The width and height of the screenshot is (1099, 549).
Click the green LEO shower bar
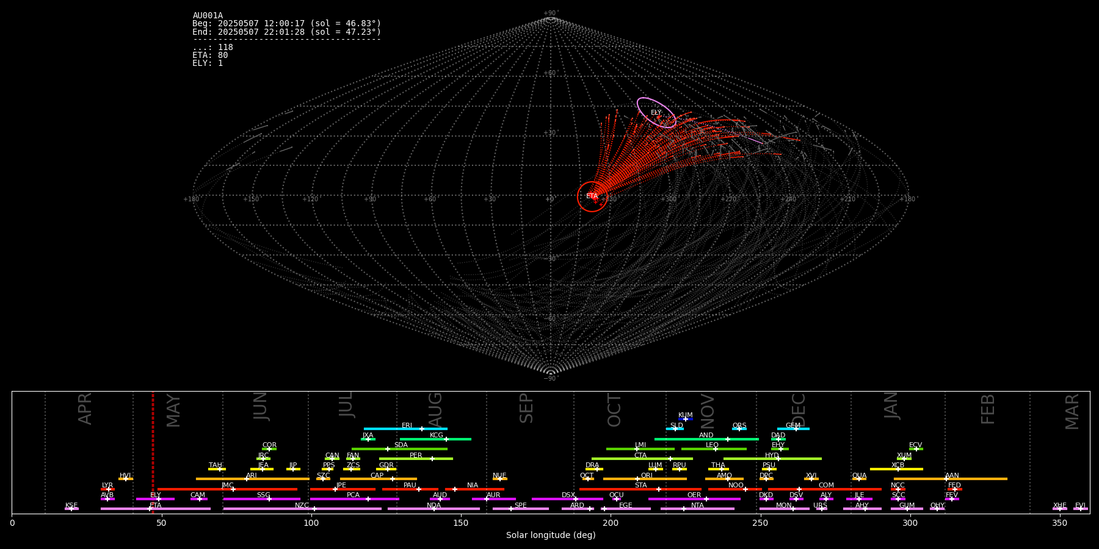[714, 449]
